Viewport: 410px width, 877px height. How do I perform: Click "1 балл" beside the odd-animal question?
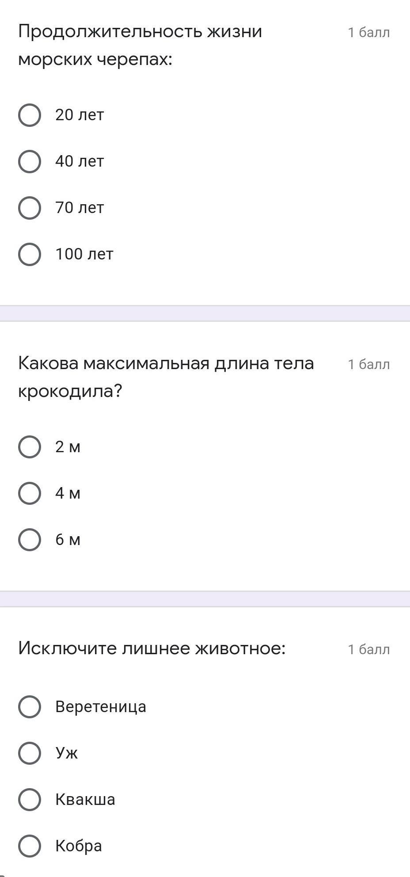[368, 649]
